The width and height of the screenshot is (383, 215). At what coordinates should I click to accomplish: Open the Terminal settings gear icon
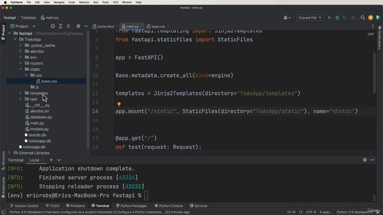point(364,160)
